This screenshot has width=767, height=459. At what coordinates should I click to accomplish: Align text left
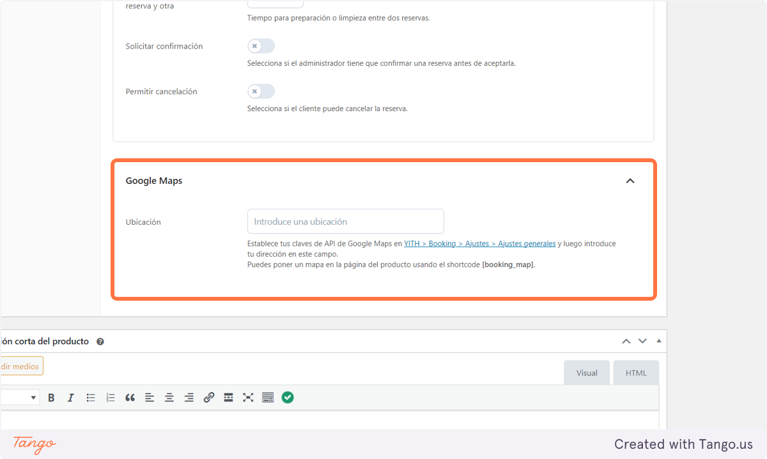(150, 397)
